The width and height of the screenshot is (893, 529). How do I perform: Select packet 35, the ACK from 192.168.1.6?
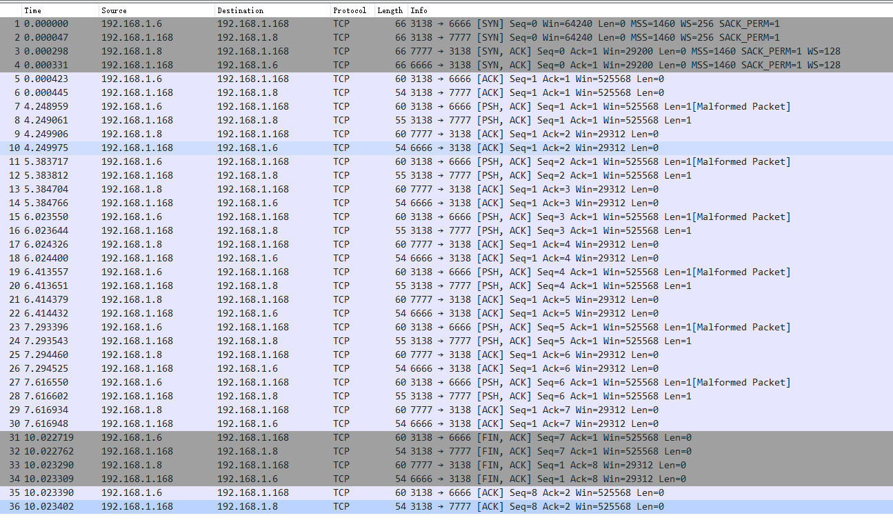(276, 492)
